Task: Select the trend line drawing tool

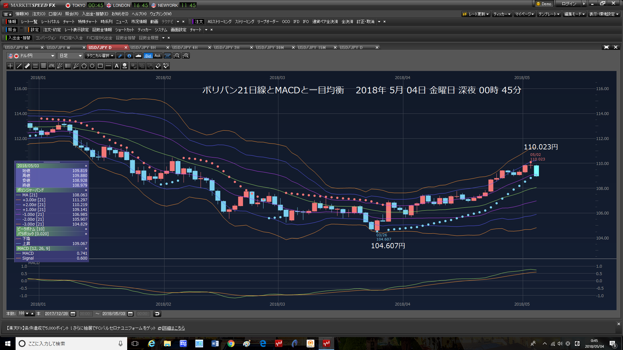Action: pos(19,66)
